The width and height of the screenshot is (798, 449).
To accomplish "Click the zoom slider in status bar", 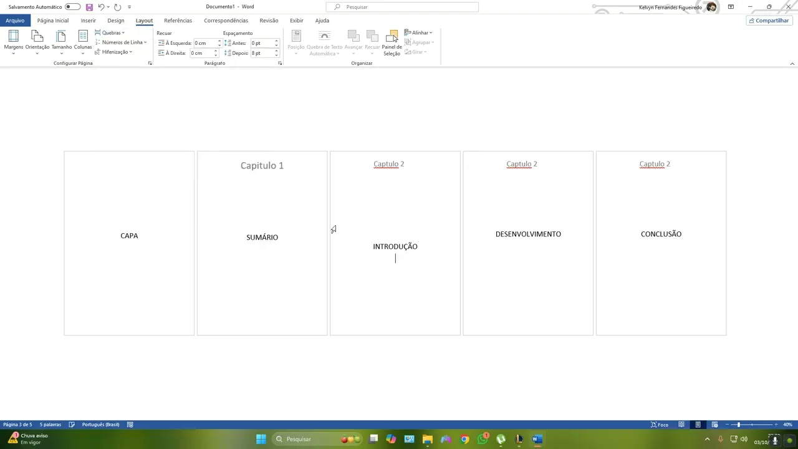I will pyautogui.click(x=753, y=425).
